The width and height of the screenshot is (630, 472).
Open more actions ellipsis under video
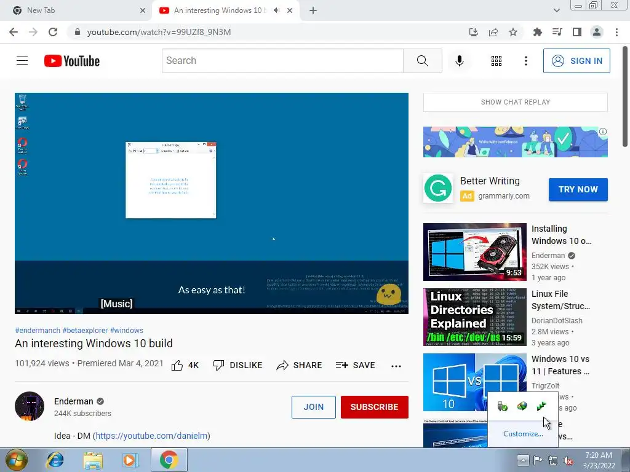tap(396, 366)
